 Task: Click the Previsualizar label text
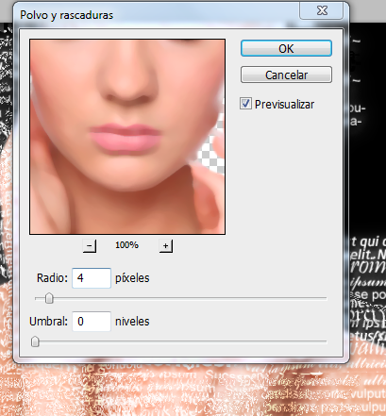284,105
